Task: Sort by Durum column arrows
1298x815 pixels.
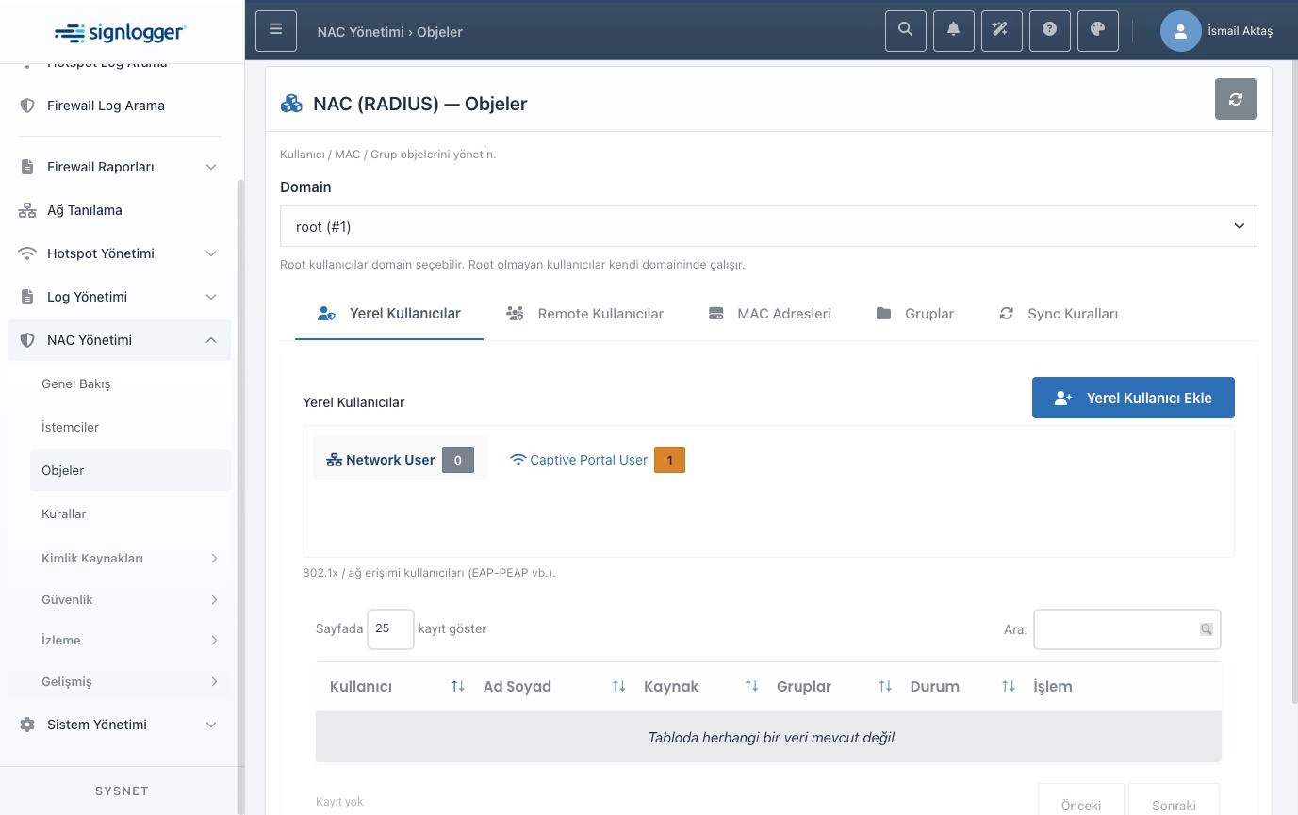Action: (1009, 686)
